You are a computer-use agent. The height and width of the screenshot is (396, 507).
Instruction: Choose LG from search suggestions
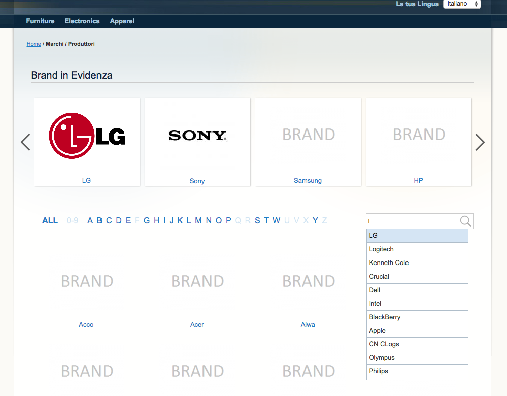click(417, 236)
